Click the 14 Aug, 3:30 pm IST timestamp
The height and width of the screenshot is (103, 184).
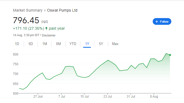[x=26, y=35]
